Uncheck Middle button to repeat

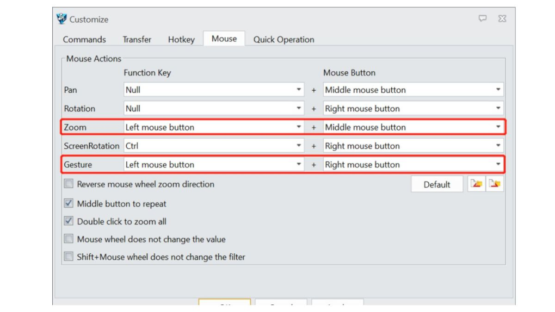point(69,203)
